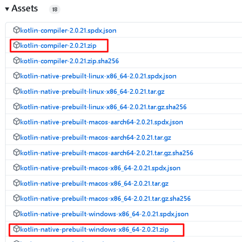This screenshot has width=242, height=242.
Task: Click package icon beside windows-x86_64 spdx.json
Action: (x=16, y=213)
